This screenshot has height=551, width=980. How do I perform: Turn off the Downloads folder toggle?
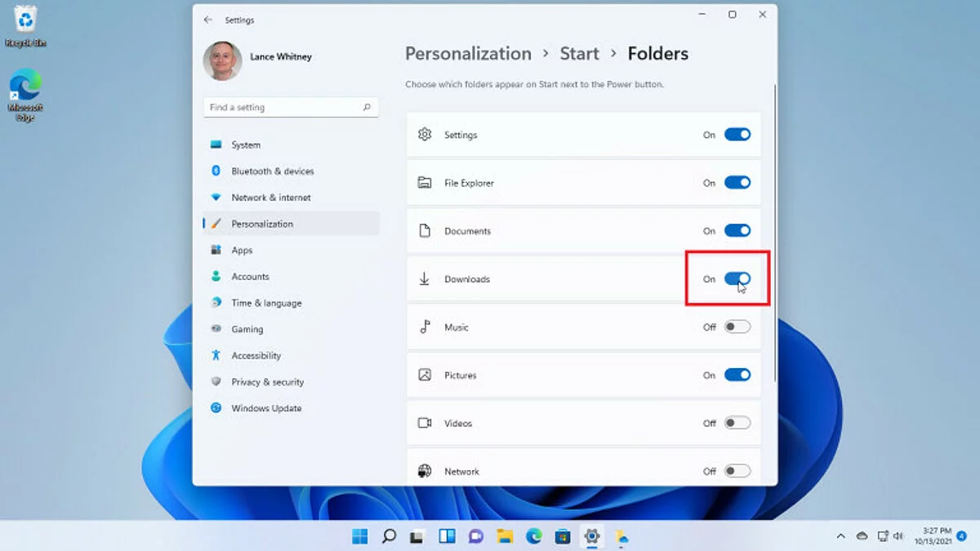pos(737,279)
